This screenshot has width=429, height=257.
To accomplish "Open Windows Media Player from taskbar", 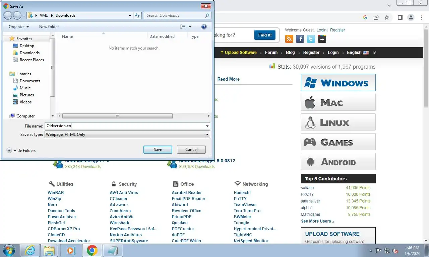I will click(x=70, y=250).
